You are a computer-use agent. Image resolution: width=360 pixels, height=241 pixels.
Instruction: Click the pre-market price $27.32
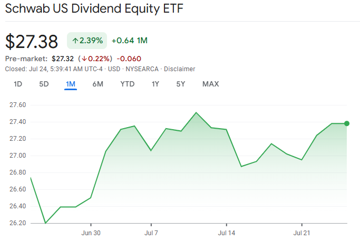pyautogui.click(x=63, y=59)
